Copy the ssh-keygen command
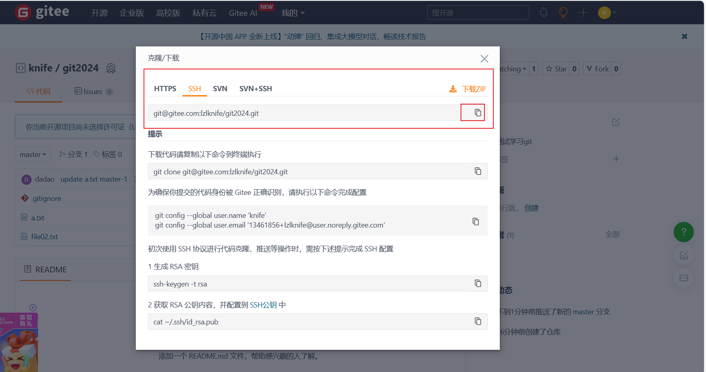The image size is (706, 372). click(478, 284)
